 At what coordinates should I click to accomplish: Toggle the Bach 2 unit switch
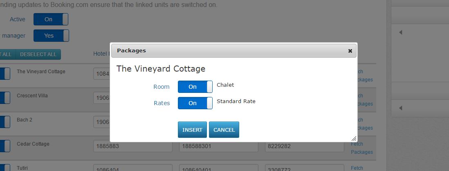[x=5, y=122]
